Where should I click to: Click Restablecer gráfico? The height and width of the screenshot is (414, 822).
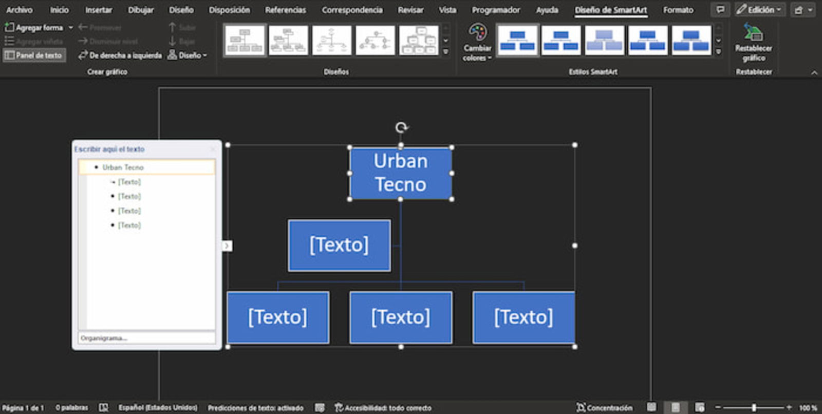pyautogui.click(x=753, y=43)
